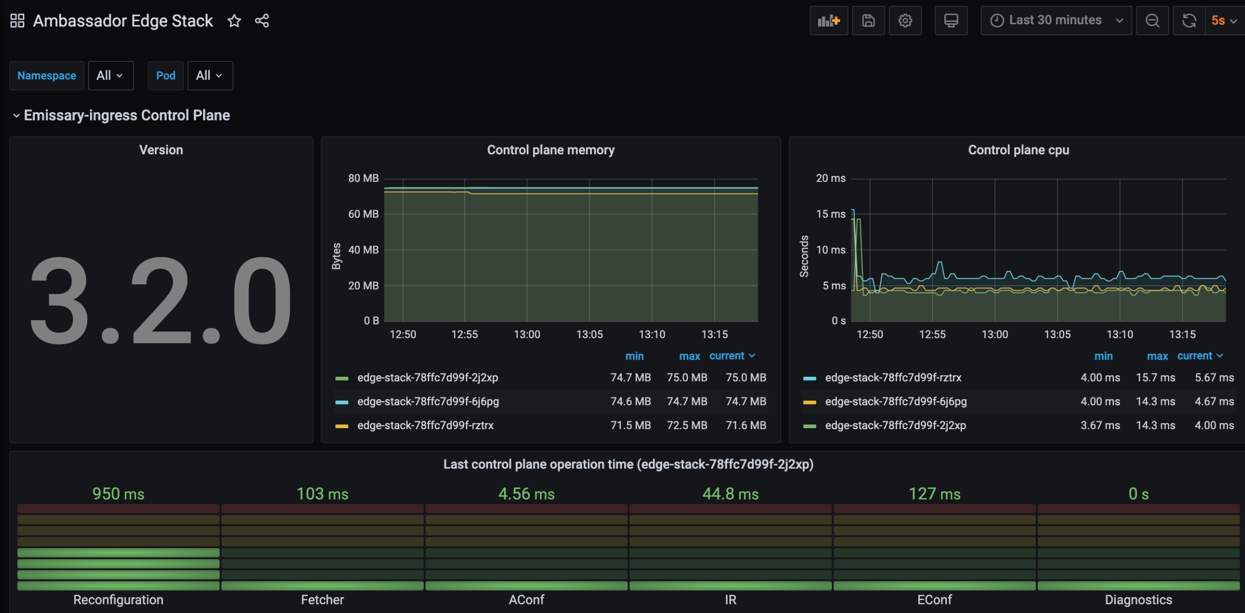Open dashboard settings gear
Screen dimensions: 1245x613
click(x=905, y=21)
